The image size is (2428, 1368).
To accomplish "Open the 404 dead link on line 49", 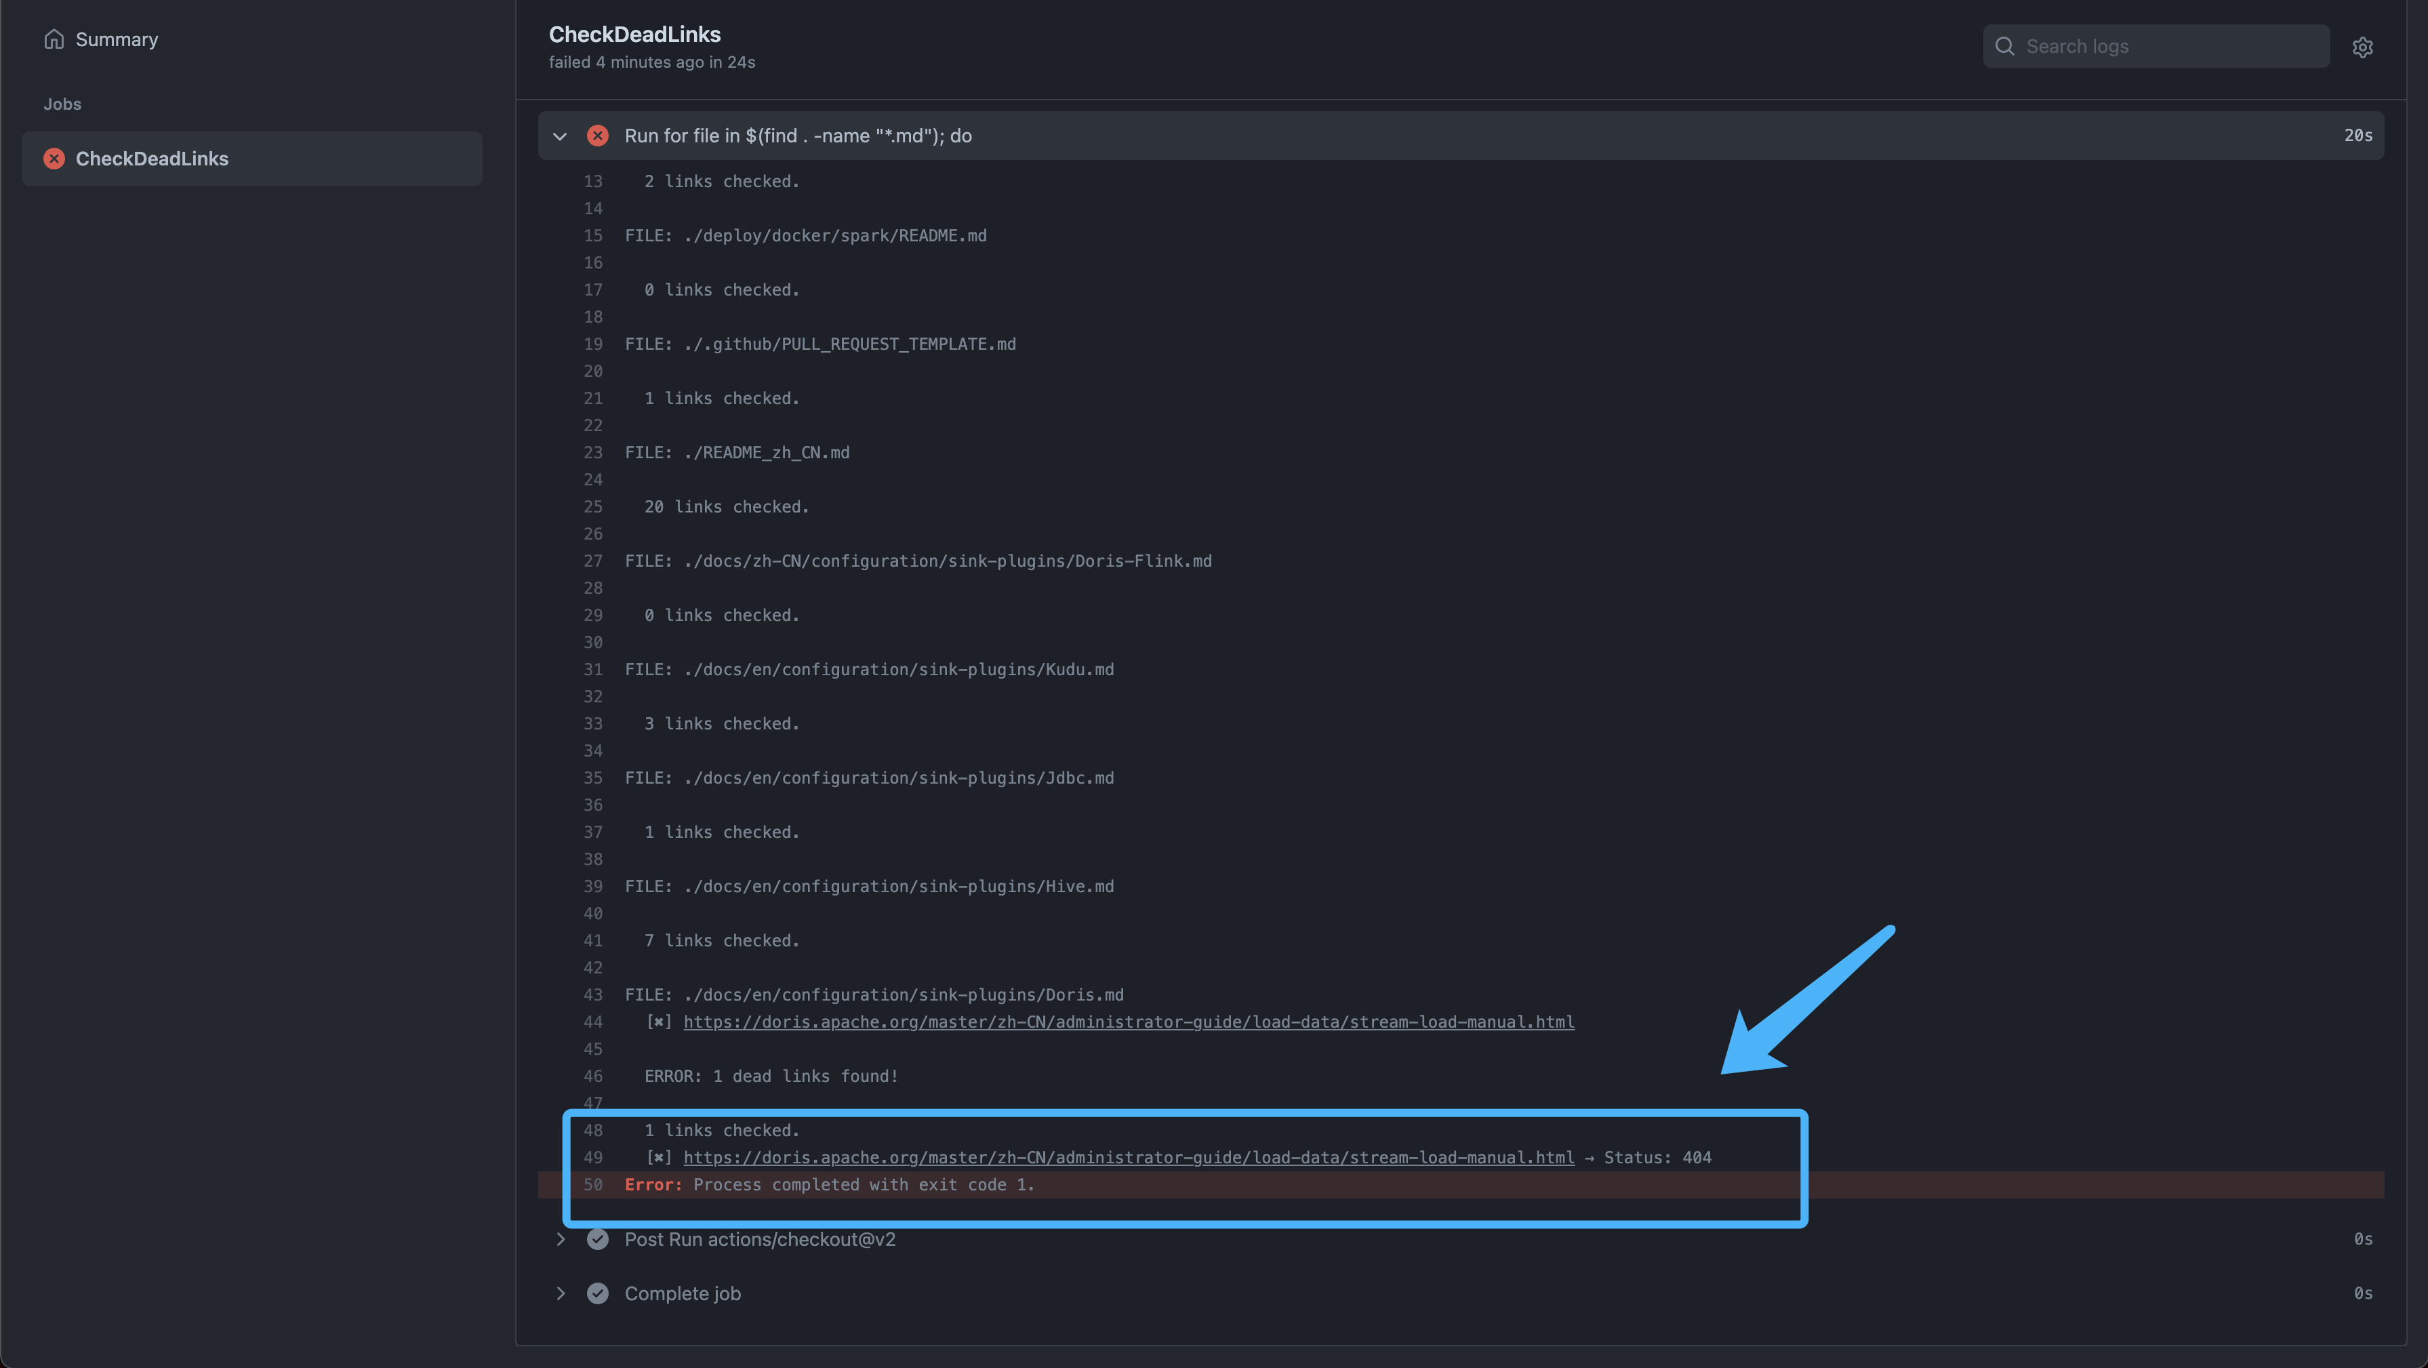I will [1127, 1156].
